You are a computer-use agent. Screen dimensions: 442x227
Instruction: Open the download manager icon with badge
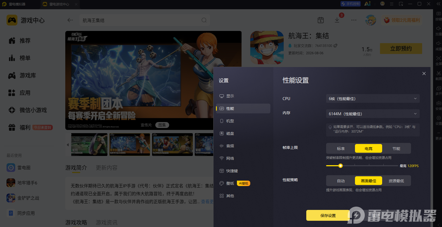[x=337, y=20]
